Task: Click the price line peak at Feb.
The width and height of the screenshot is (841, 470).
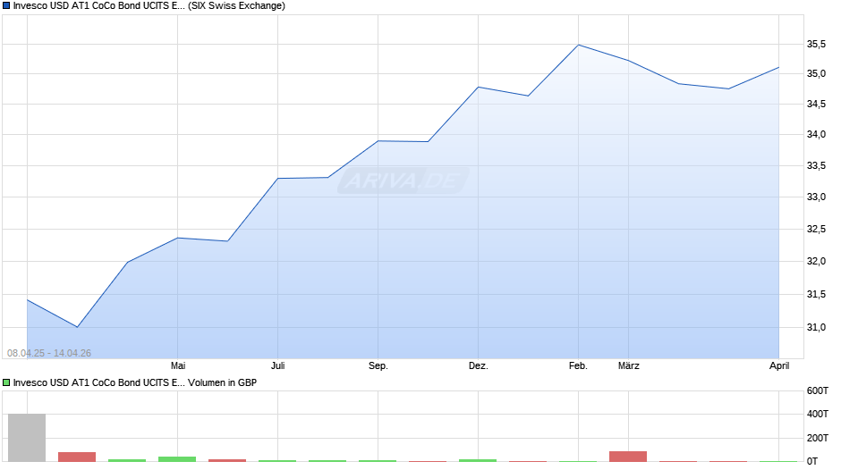Action: point(578,45)
